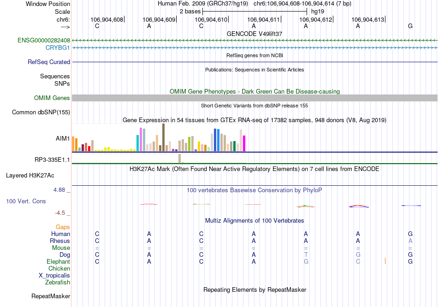Viewport: 438px width, 307px height.
Task: Open the Common dbSNP(155) track label
Action: click(41, 112)
